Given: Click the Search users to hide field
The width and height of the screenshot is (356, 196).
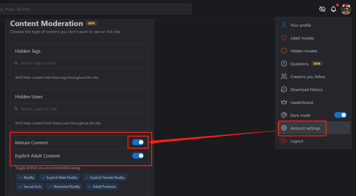Looking at the screenshot, I should click(x=79, y=109).
